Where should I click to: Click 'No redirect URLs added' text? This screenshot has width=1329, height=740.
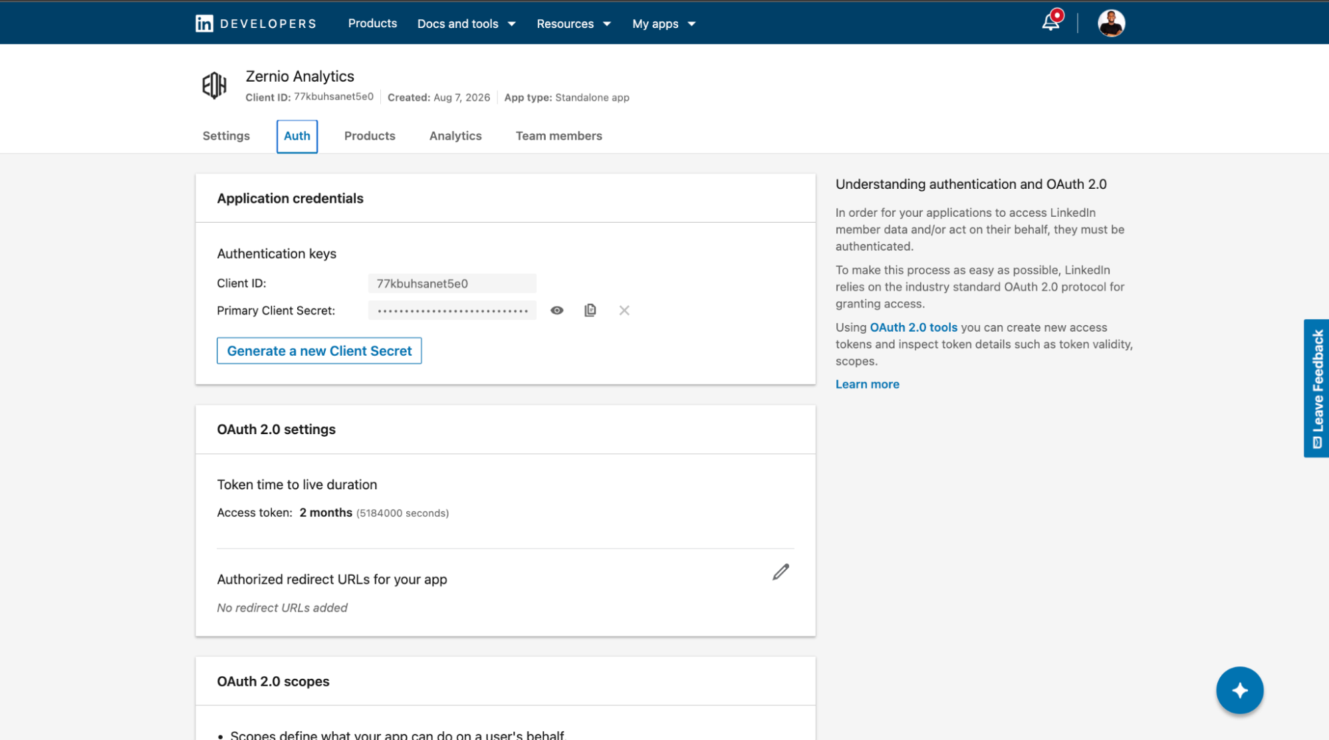point(282,608)
